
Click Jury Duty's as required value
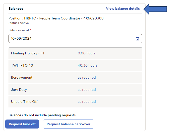(x=87, y=90)
